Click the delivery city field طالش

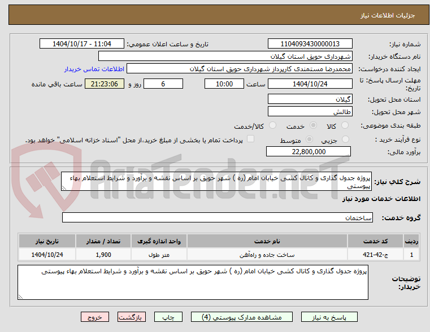310,111
